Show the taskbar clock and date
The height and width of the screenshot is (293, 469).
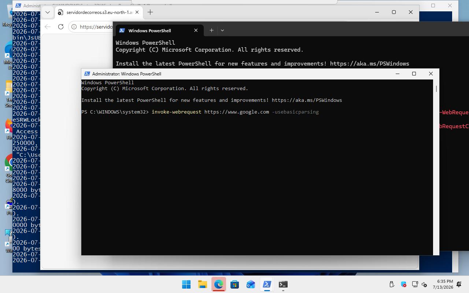[x=443, y=284]
